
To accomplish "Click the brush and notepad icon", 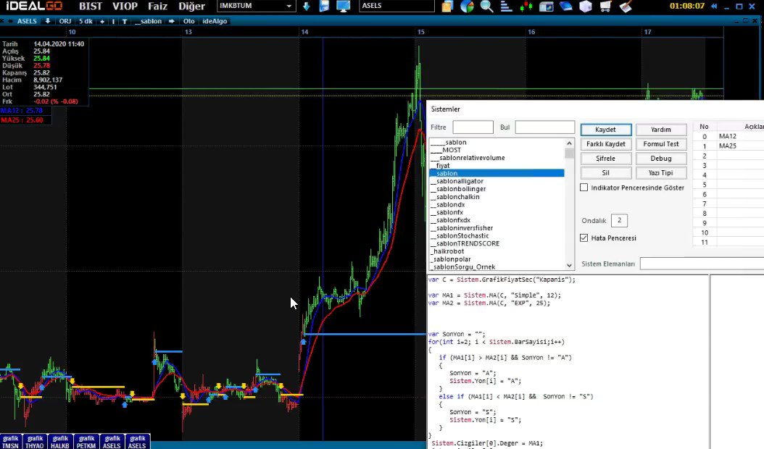I will coord(626,7).
